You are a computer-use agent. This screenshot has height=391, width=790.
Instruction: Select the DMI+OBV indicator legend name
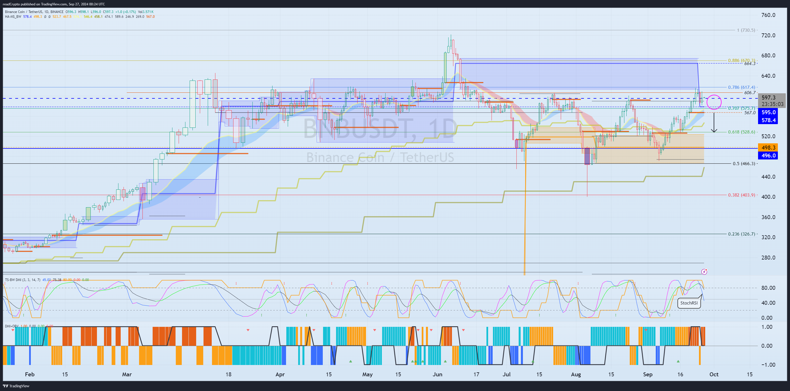click(12, 326)
